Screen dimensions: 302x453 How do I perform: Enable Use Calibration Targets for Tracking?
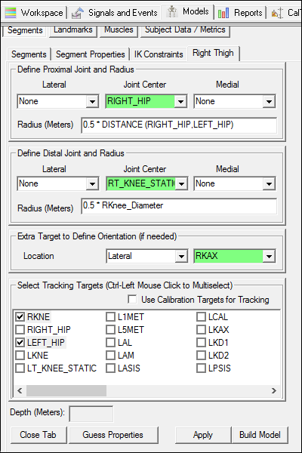[132, 299]
